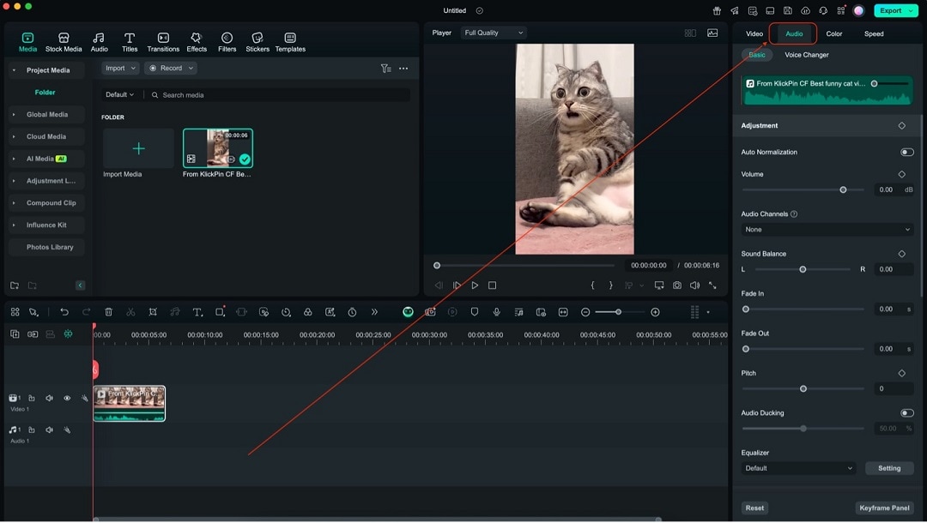This screenshot has height=523, width=927.
Task: Take a Snapshot using the camera icon in the player
Action: [x=677, y=285]
